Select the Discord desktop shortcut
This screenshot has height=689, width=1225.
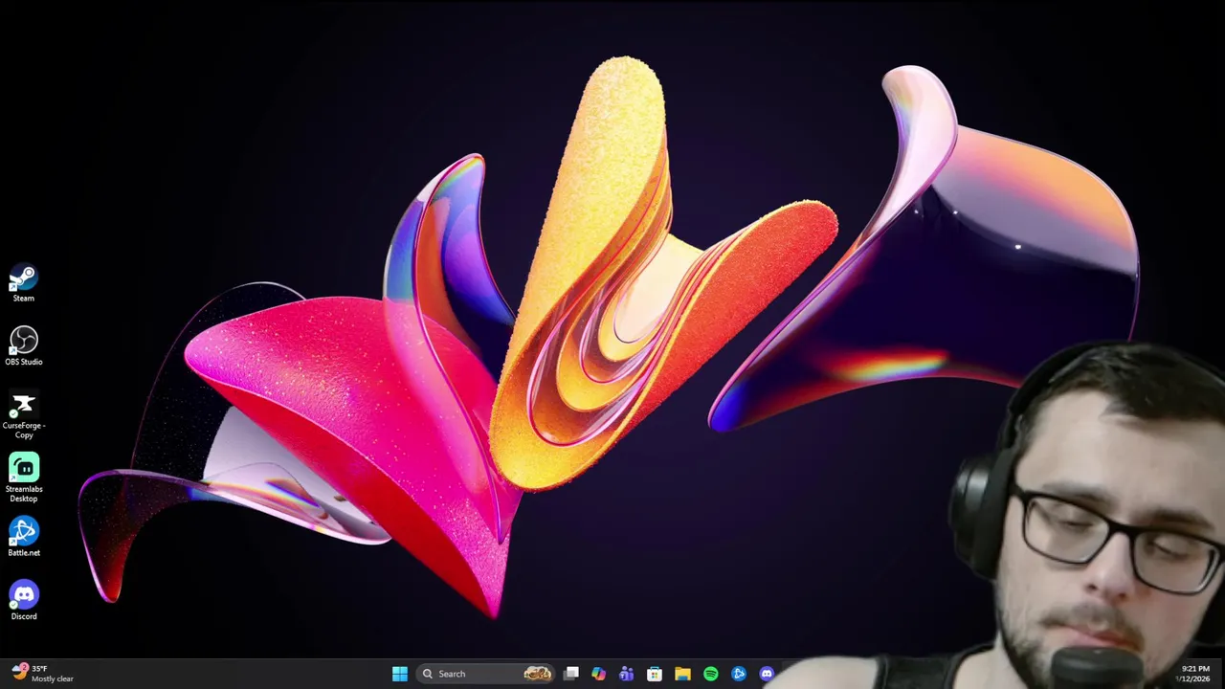tap(24, 601)
